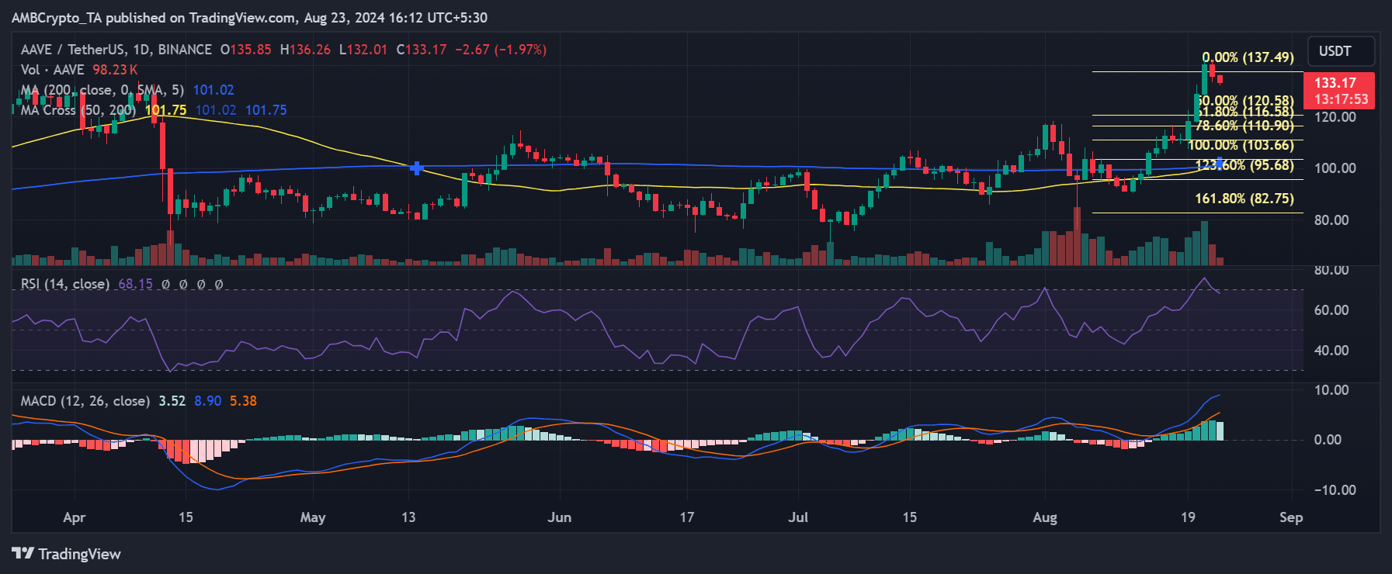Click the 19 date on time axis
The width and height of the screenshot is (1392, 574).
(1188, 517)
